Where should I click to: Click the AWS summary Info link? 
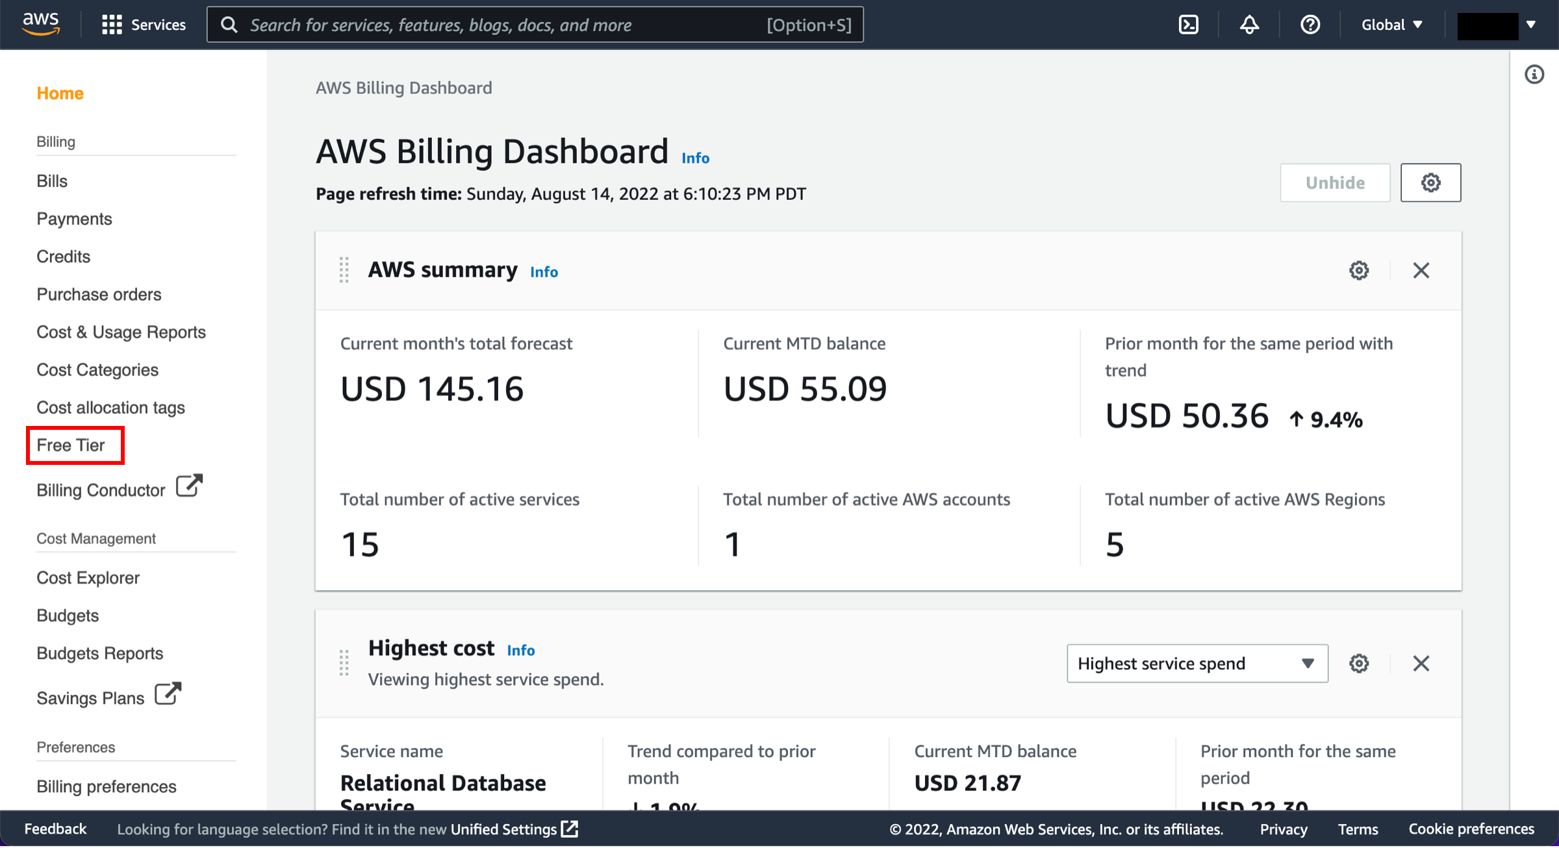click(544, 273)
